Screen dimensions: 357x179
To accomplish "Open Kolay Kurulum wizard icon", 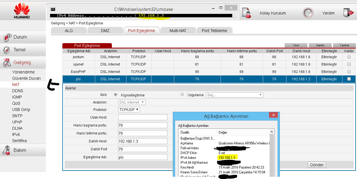I will tap(246, 13).
